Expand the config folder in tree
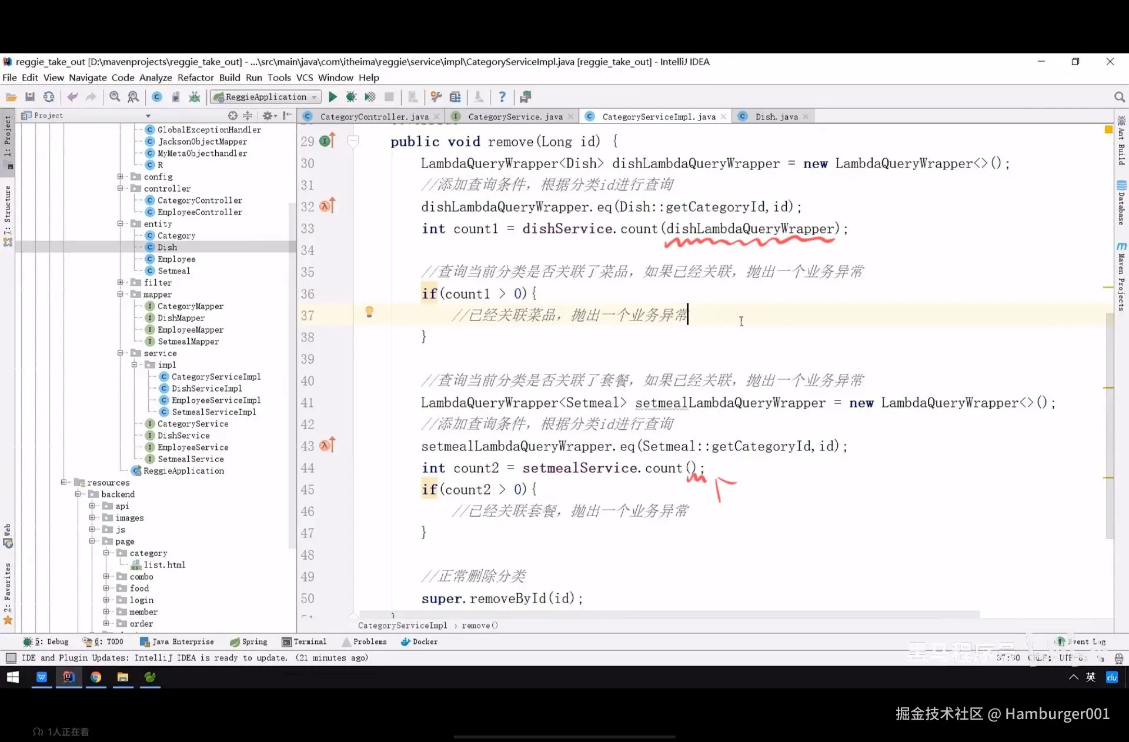The width and height of the screenshot is (1129, 742). (120, 177)
